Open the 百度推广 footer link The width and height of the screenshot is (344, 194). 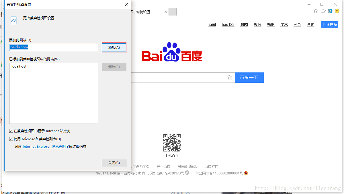(x=212, y=166)
